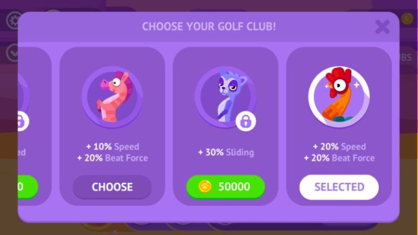Tap the locked purple lemur club avatar
The height and width of the screenshot is (235, 418).
point(225,97)
